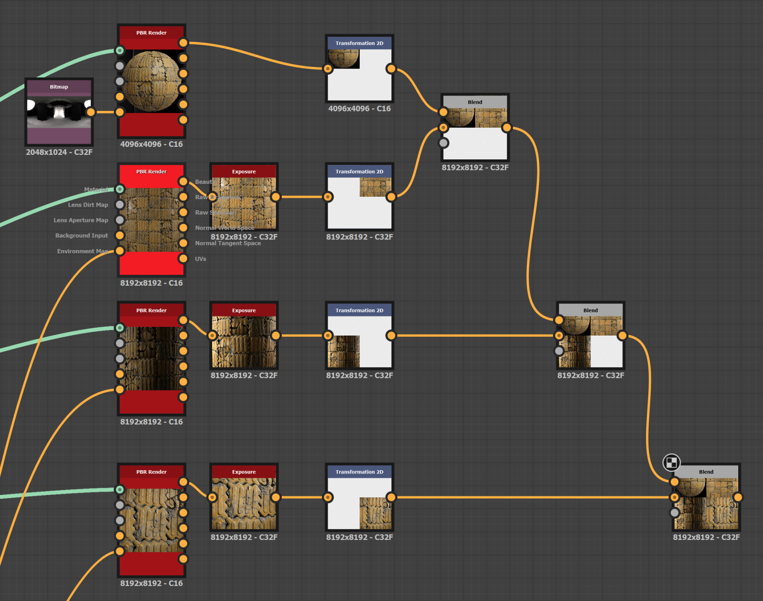Select the topmost Blend node title
Screen dimensions: 763x601
475,102
